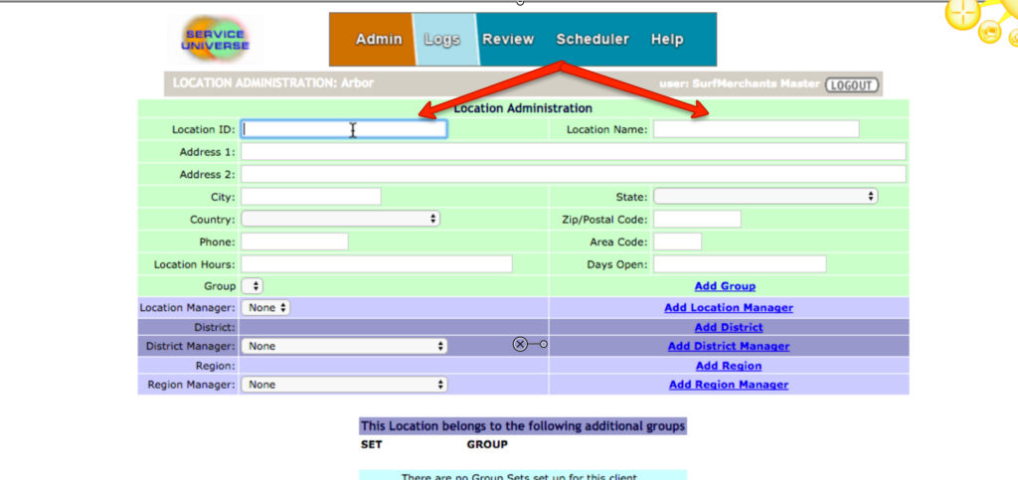
Task: Click the 'LOCATION ADMINISTRATION: Arbor' heading
Action: click(x=273, y=83)
